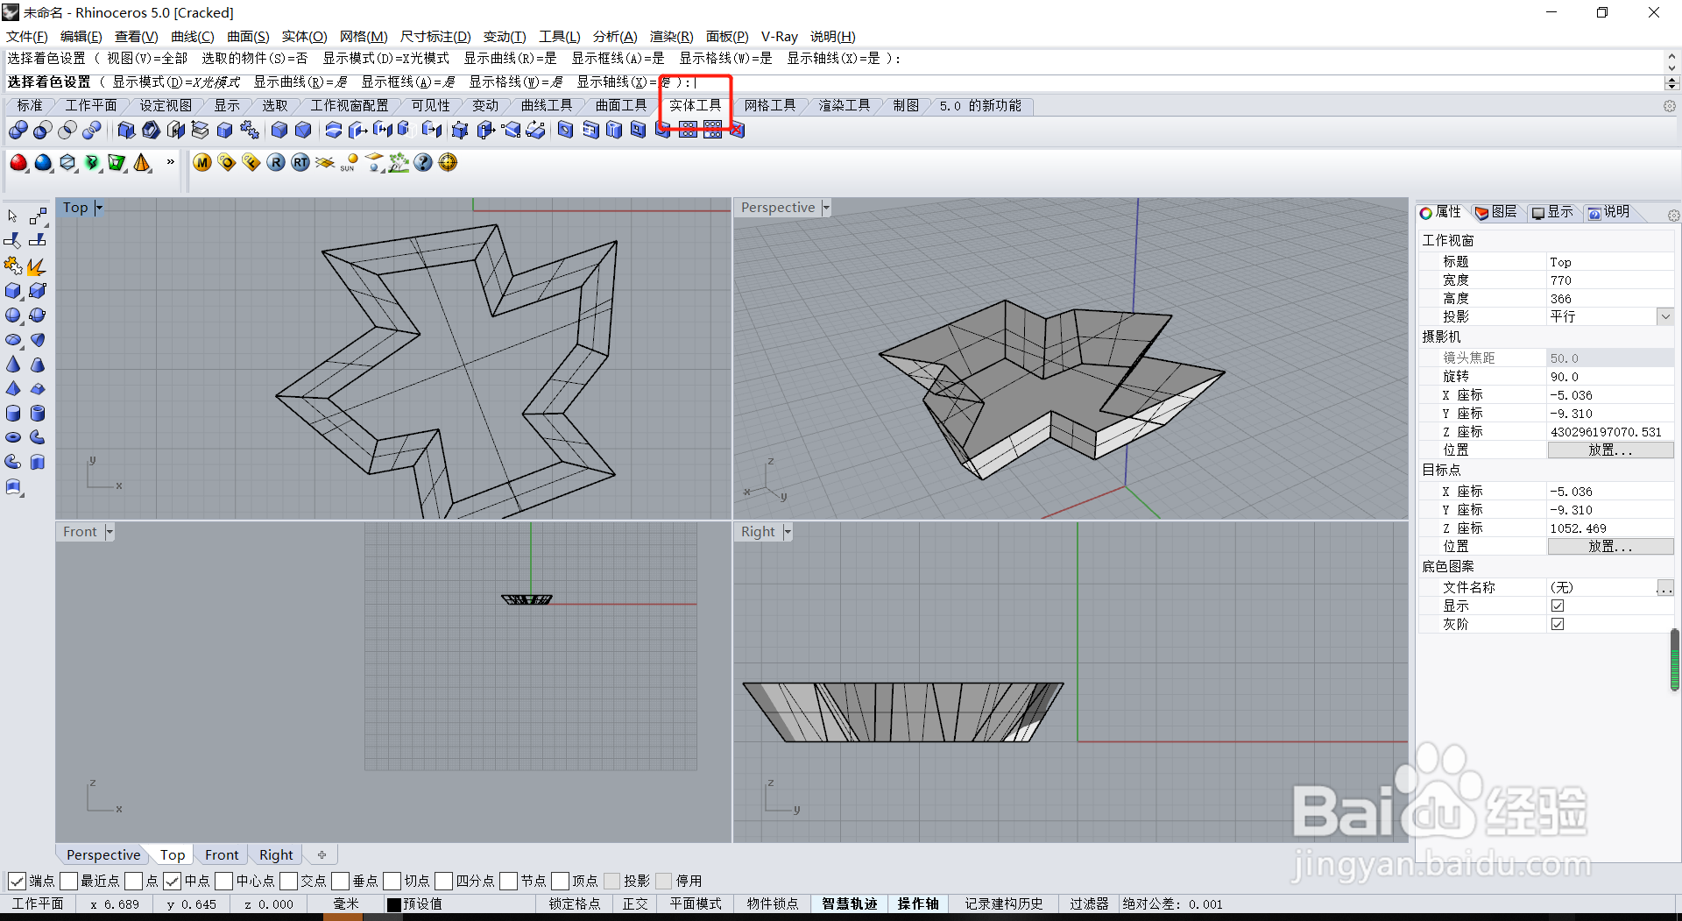Toggle the 四分点 osnap checkbox
1682x921 pixels.
(x=443, y=881)
